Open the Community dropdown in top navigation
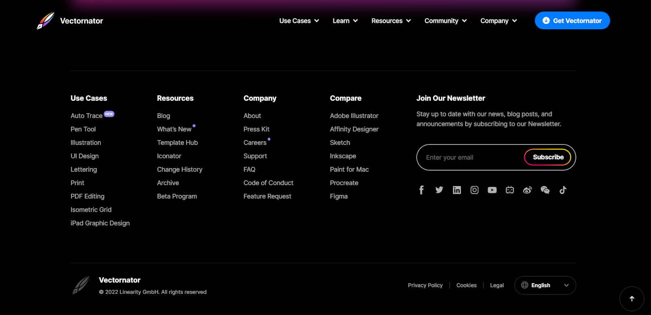Image resolution: width=651 pixels, height=315 pixels. tap(446, 21)
